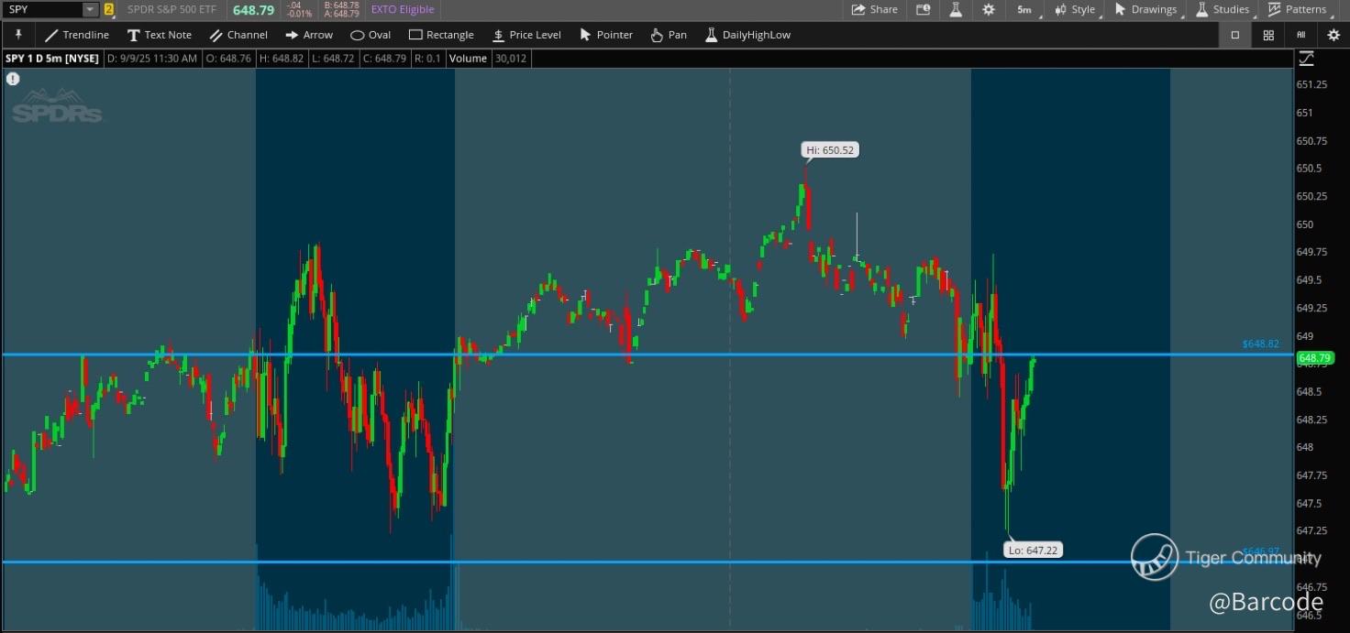Viewport: 1350px width, 633px height.
Task: Click the 'Hi: 650.52' price bubble
Action: coord(831,149)
